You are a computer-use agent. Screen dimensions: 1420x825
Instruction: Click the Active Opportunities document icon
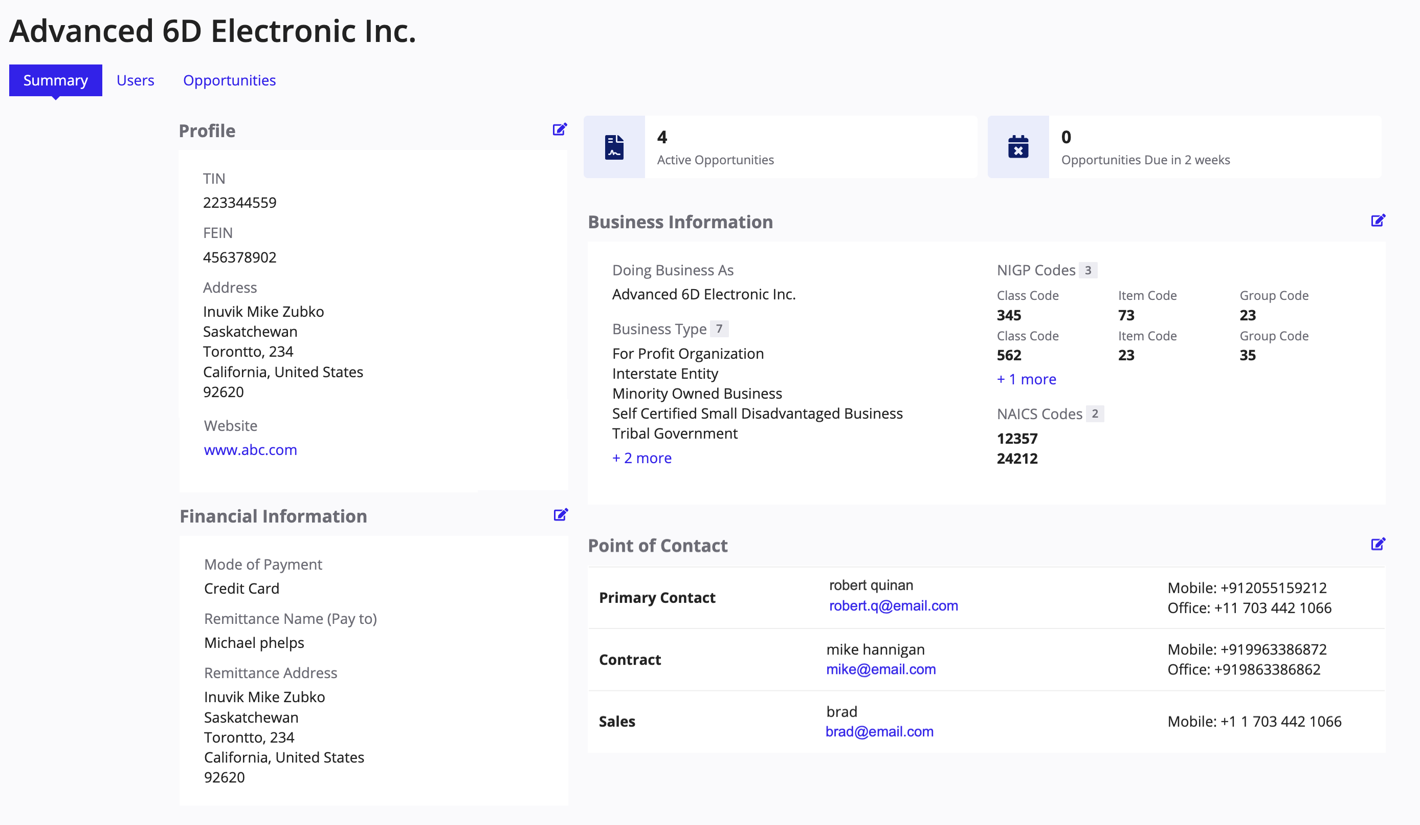pos(614,146)
